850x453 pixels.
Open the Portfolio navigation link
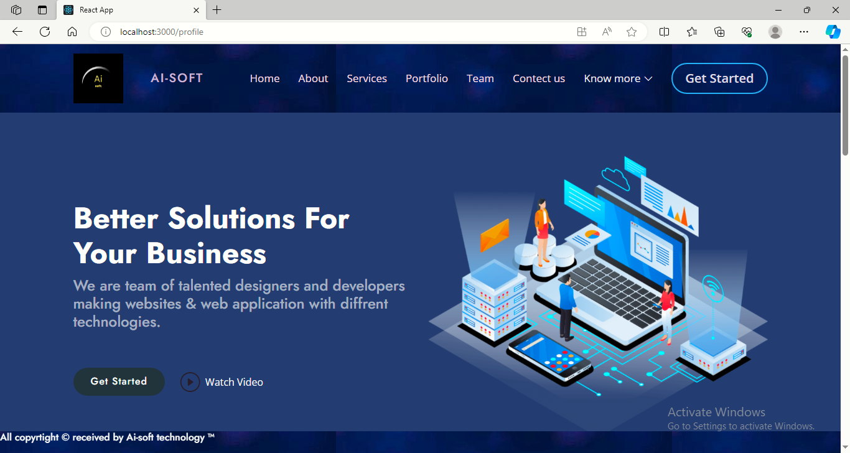[426, 78]
